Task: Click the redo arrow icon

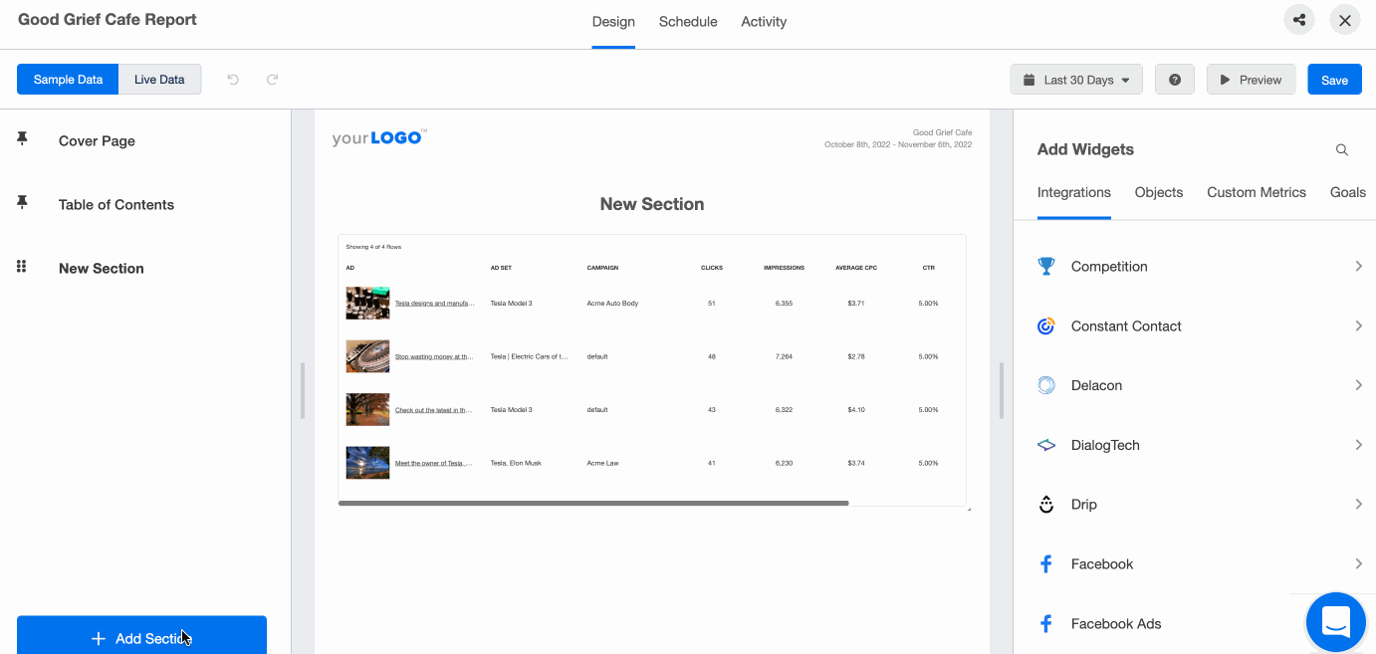Action: pyautogui.click(x=272, y=80)
